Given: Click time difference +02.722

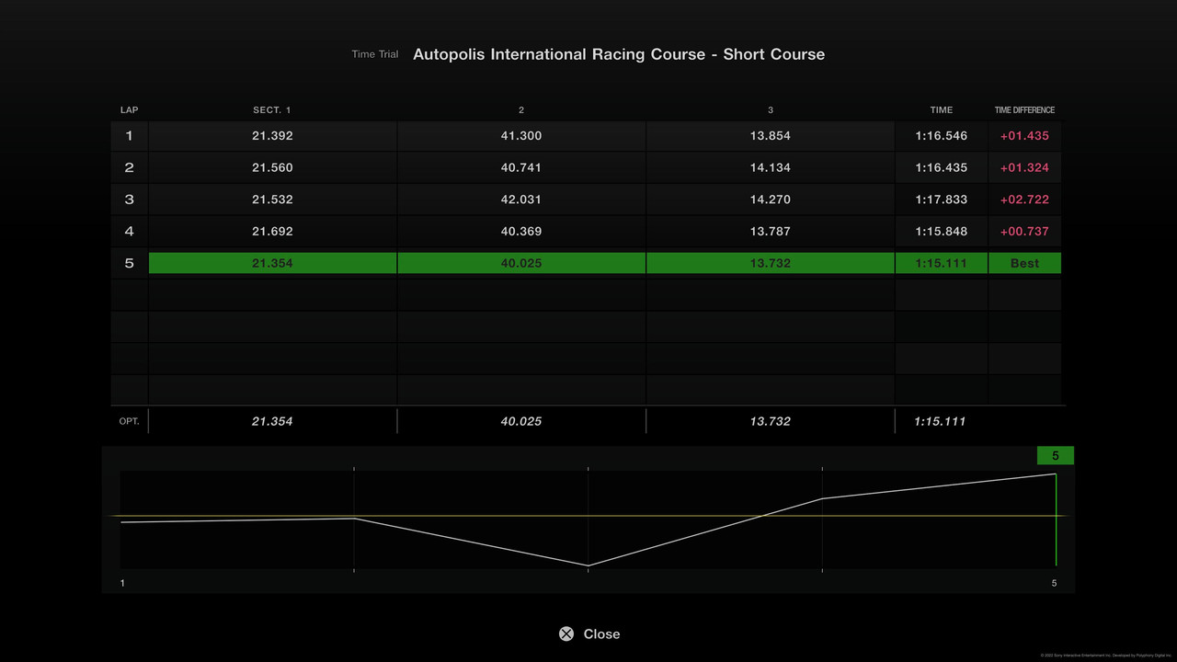Looking at the screenshot, I should click(1024, 200).
